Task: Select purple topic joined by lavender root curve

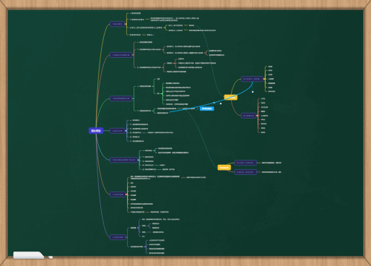Action: pyautogui.click(x=118, y=237)
